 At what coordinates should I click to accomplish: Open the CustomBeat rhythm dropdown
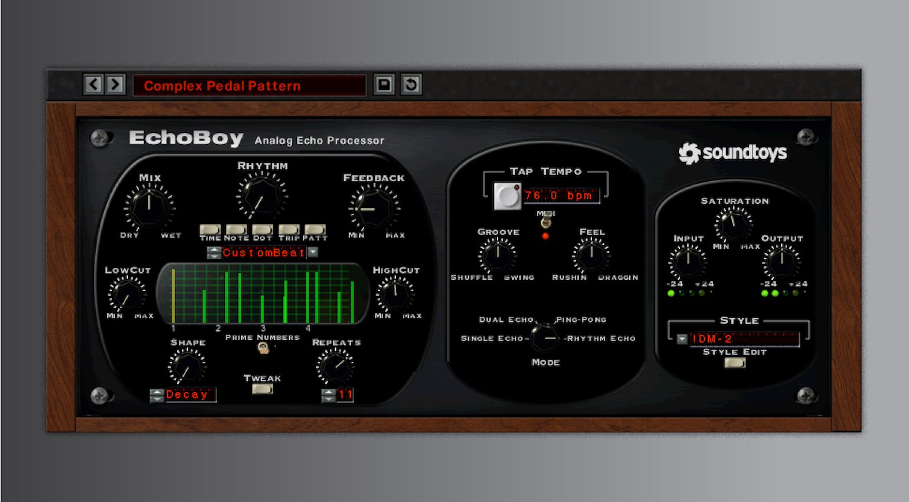(311, 253)
